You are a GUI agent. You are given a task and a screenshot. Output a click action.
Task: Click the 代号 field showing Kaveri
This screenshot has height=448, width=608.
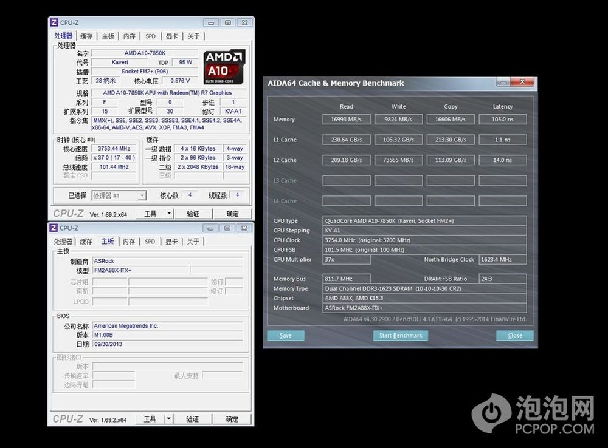click(x=119, y=63)
